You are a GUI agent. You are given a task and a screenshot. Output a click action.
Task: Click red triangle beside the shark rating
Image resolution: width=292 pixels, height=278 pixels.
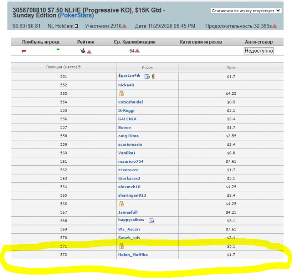pyautogui.click(x=89, y=52)
